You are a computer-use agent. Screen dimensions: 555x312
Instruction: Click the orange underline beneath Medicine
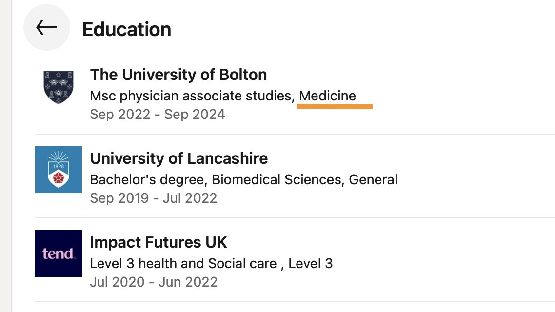[x=336, y=106]
